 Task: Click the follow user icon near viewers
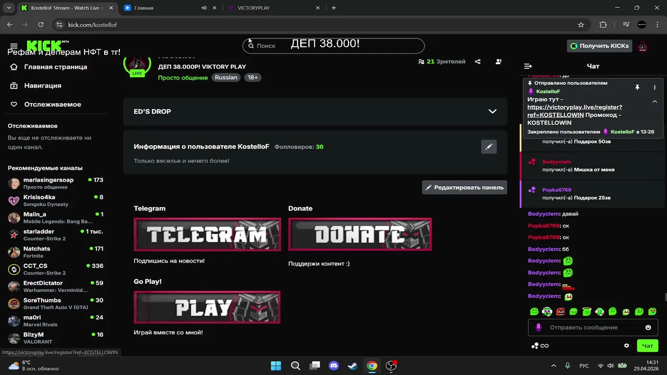coord(499,61)
